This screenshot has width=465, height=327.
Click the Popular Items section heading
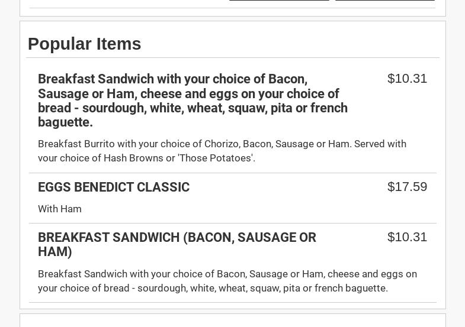coord(84,44)
